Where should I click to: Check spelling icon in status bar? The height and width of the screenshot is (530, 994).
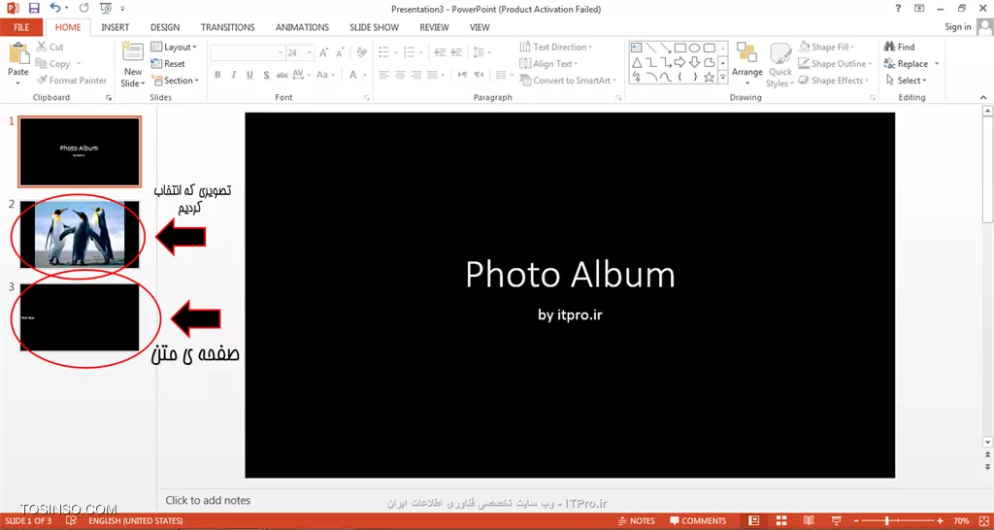coord(71,520)
